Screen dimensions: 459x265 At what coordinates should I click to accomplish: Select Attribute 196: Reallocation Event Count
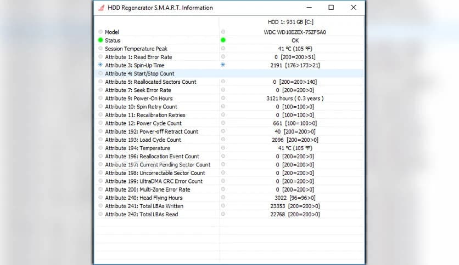pyautogui.click(x=152, y=157)
